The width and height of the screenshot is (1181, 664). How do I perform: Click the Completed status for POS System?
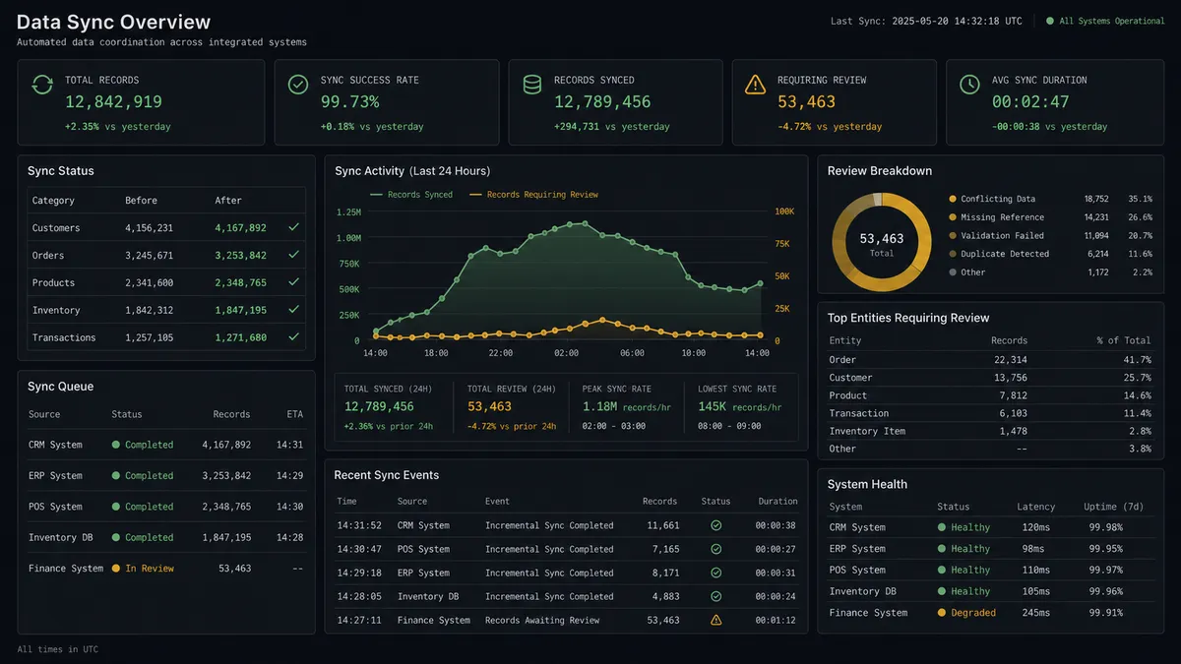pyautogui.click(x=150, y=507)
